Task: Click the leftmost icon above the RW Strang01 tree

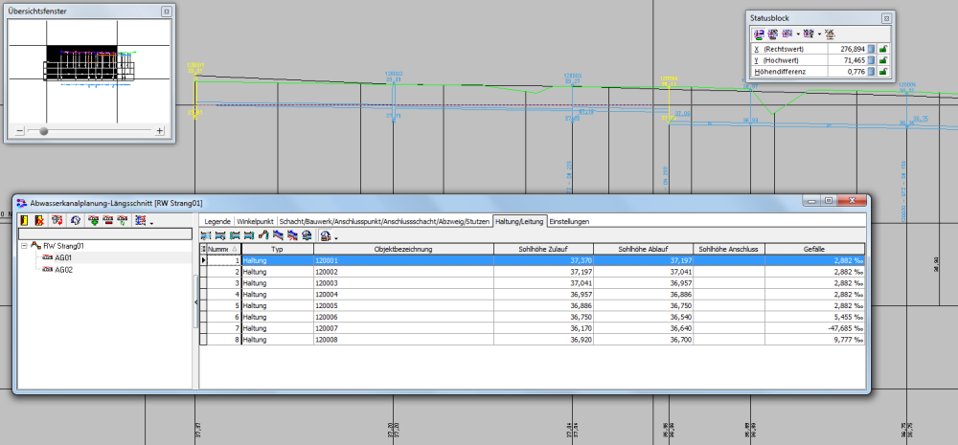Action: point(26,221)
